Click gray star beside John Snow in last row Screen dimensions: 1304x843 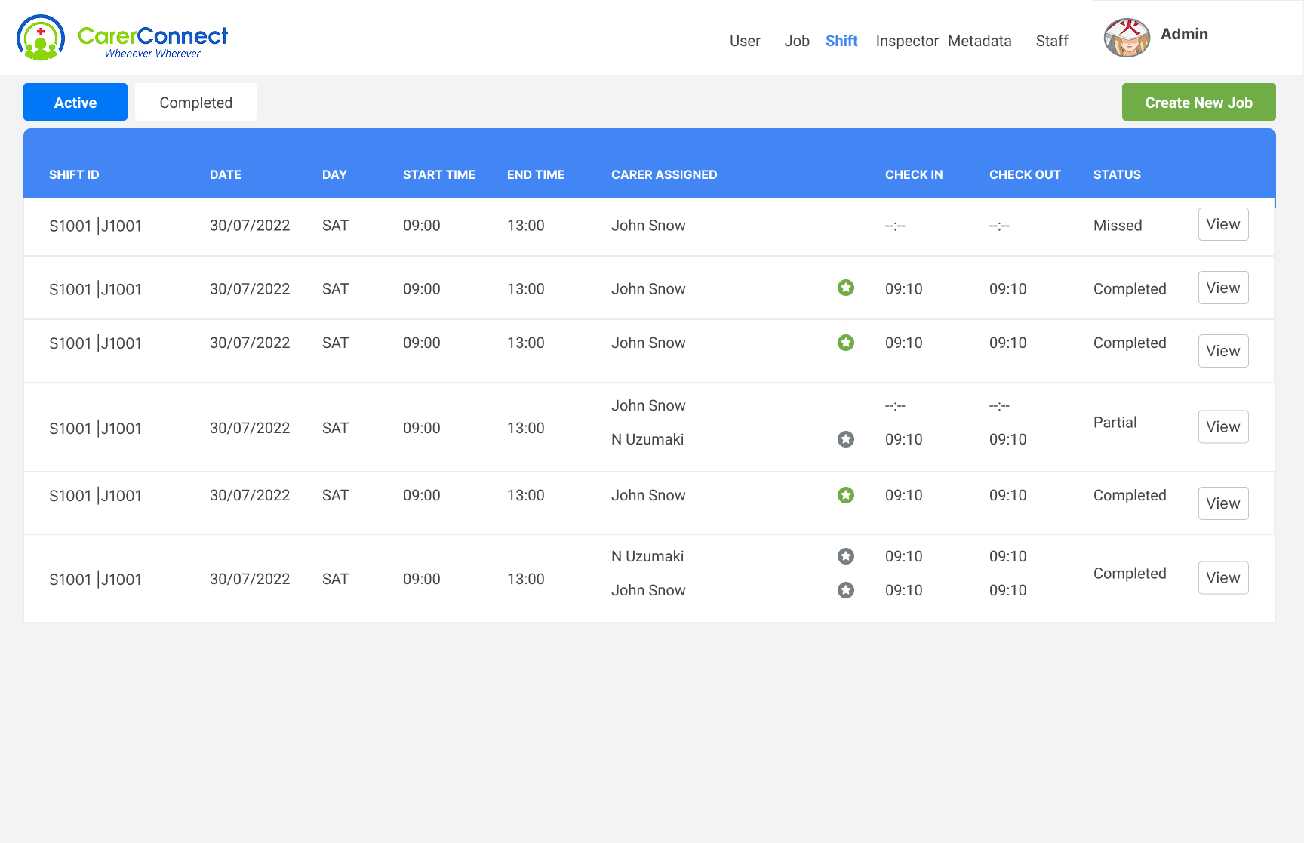click(846, 590)
